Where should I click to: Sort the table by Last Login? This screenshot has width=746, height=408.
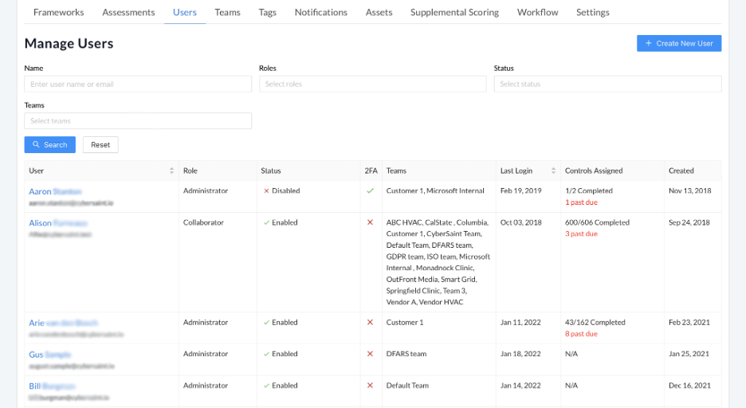coord(553,171)
